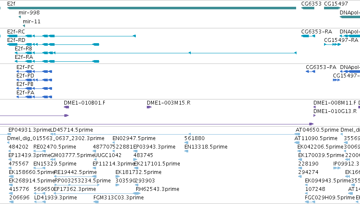Click UUGC1042 feature label
This screenshot has width=360, height=204.
point(108,155)
